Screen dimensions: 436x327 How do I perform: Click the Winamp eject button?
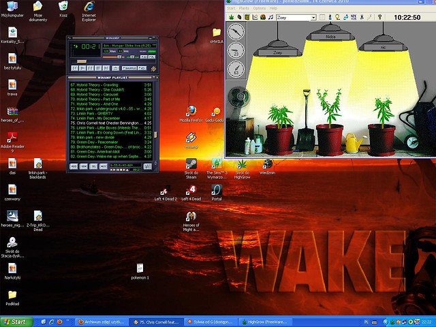pos(115,68)
